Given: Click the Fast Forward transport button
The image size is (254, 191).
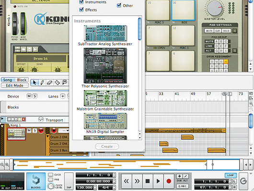Looking at the screenshot, I should click(137, 181).
